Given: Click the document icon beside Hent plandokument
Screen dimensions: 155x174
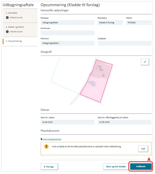Looking at the screenshot, I should (x=42, y=139).
